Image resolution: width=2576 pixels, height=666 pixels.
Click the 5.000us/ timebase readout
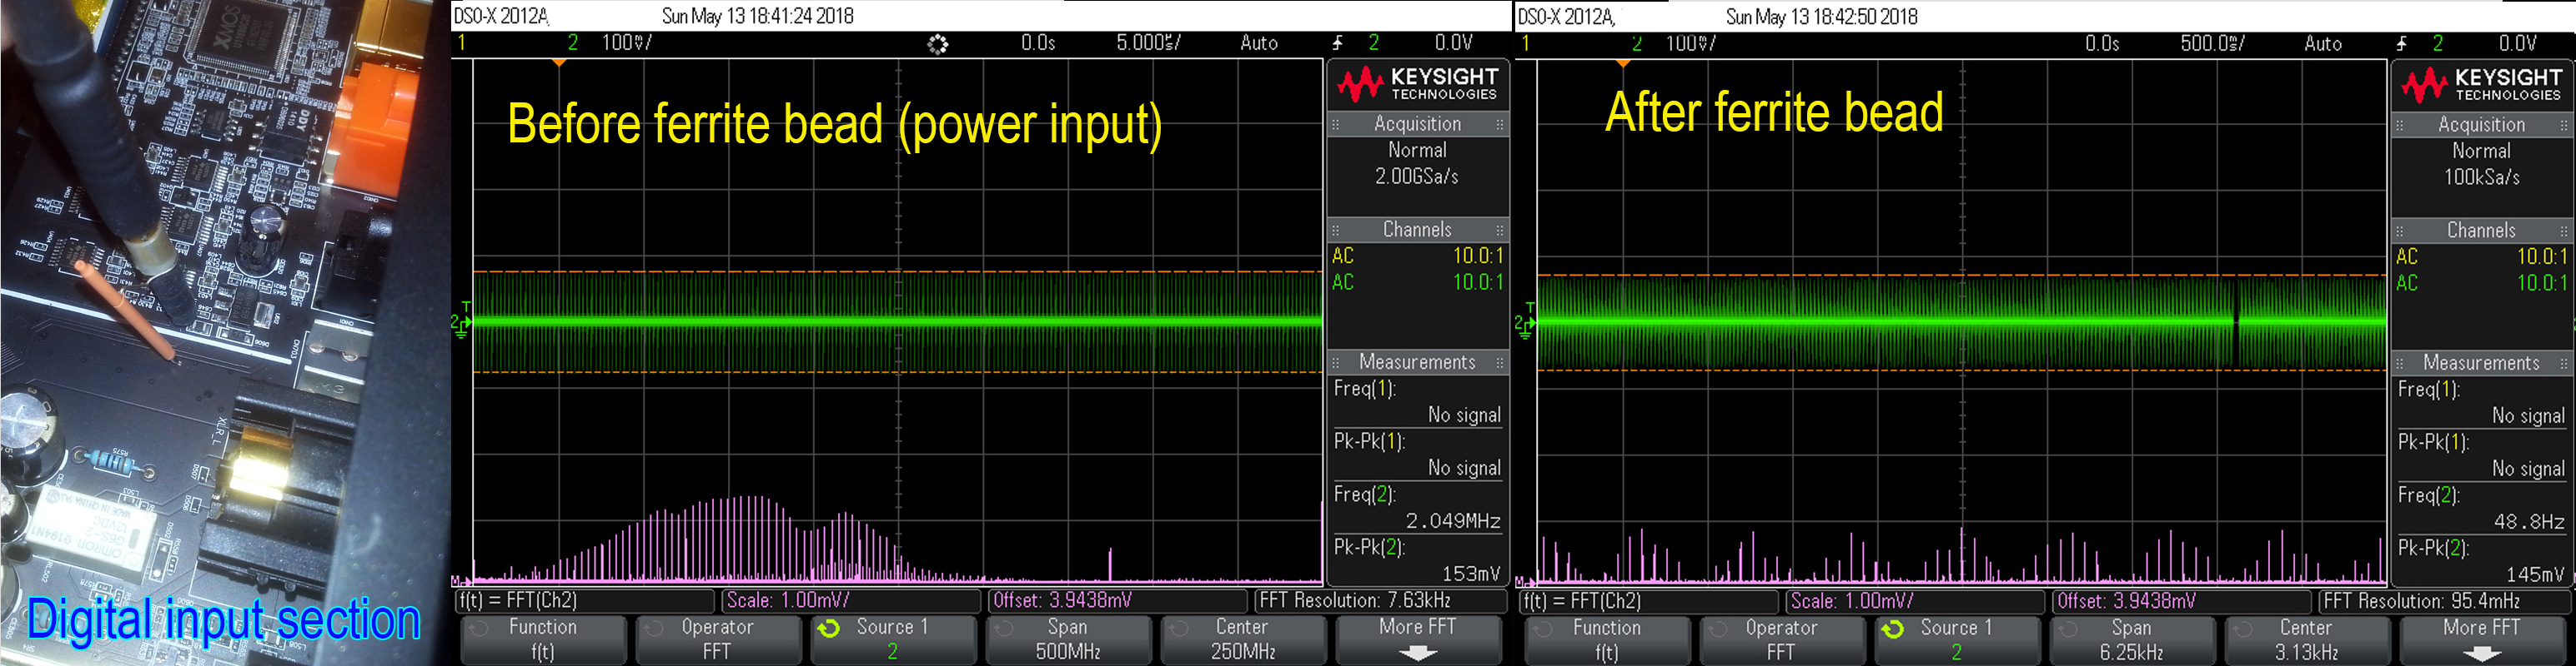(x=1149, y=43)
